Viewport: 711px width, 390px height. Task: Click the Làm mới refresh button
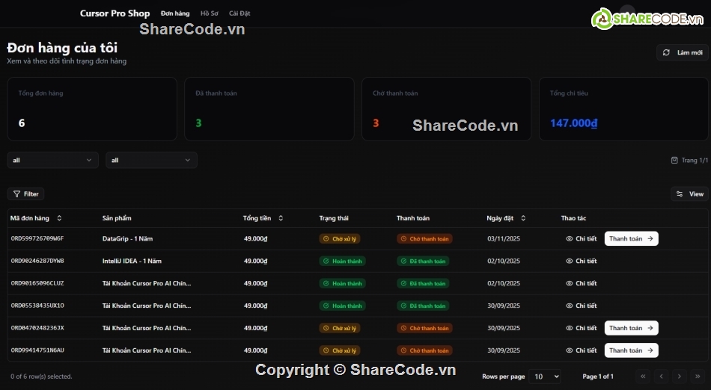pos(682,52)
